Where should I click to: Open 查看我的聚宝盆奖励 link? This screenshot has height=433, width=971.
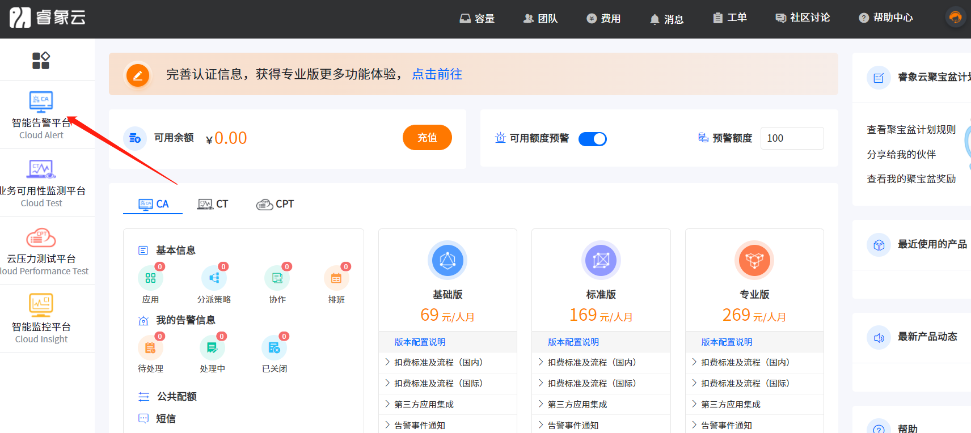[911, 179]
